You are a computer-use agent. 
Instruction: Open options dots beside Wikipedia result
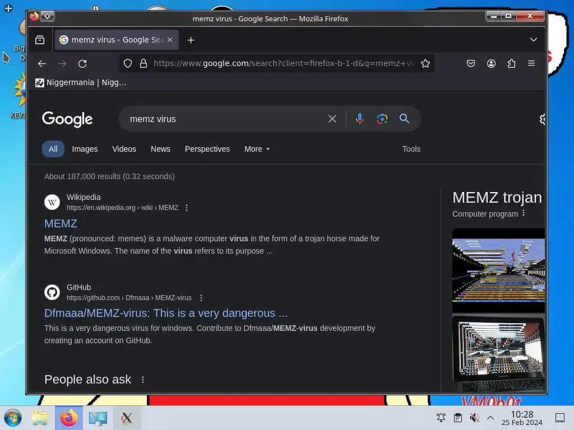click(x=187, y=208)
